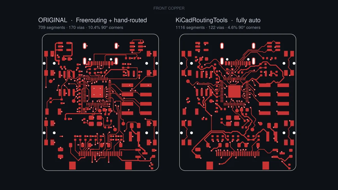Image resolution: width=338 pixels, height=190 pixels.
Task: Select the '10.4% 90° corners' text
Action: coord(106,28)
